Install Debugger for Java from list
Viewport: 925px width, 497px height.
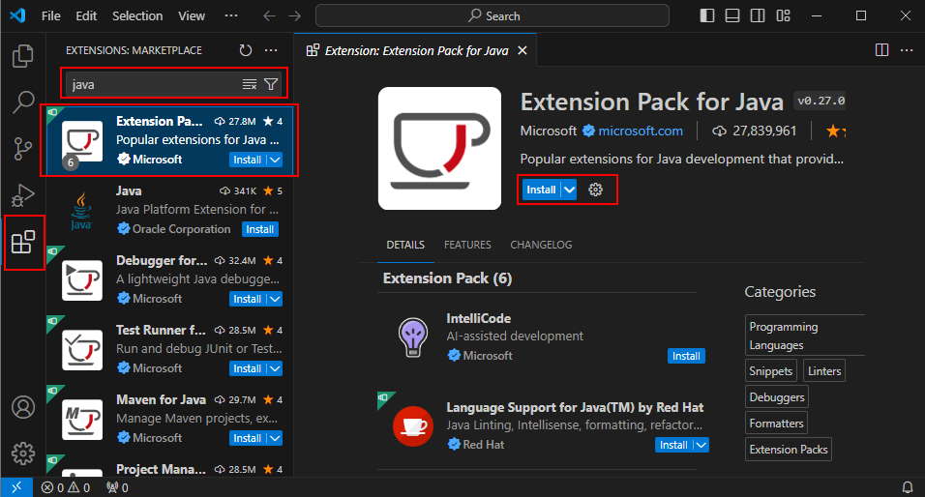click(x=247, y=299)
